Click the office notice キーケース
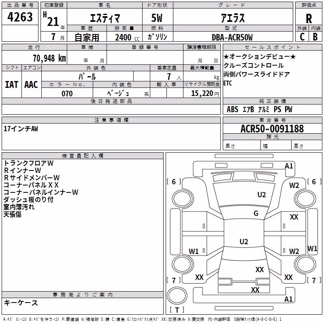Image resolution: width=324 pixels, height=324 pixels. pos(21,303)
